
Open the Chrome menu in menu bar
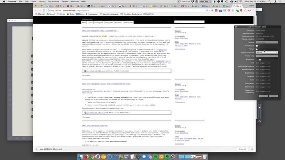12,1
